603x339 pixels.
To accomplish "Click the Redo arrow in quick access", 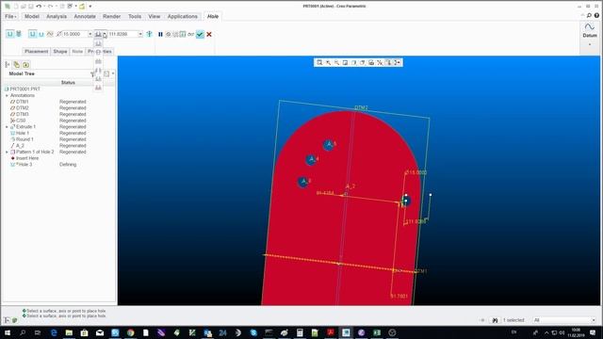I will click(x=50, y=7).
